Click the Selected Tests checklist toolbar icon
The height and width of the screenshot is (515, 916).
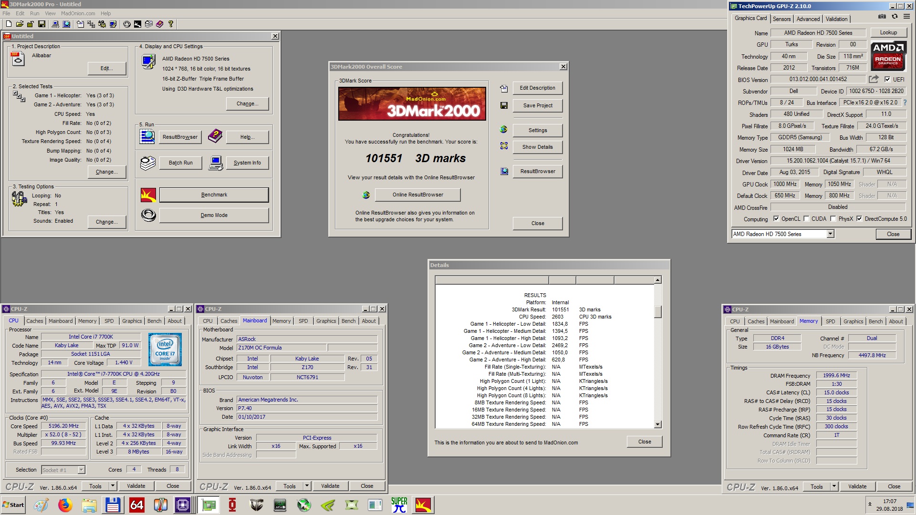click(x=91, y=24)
